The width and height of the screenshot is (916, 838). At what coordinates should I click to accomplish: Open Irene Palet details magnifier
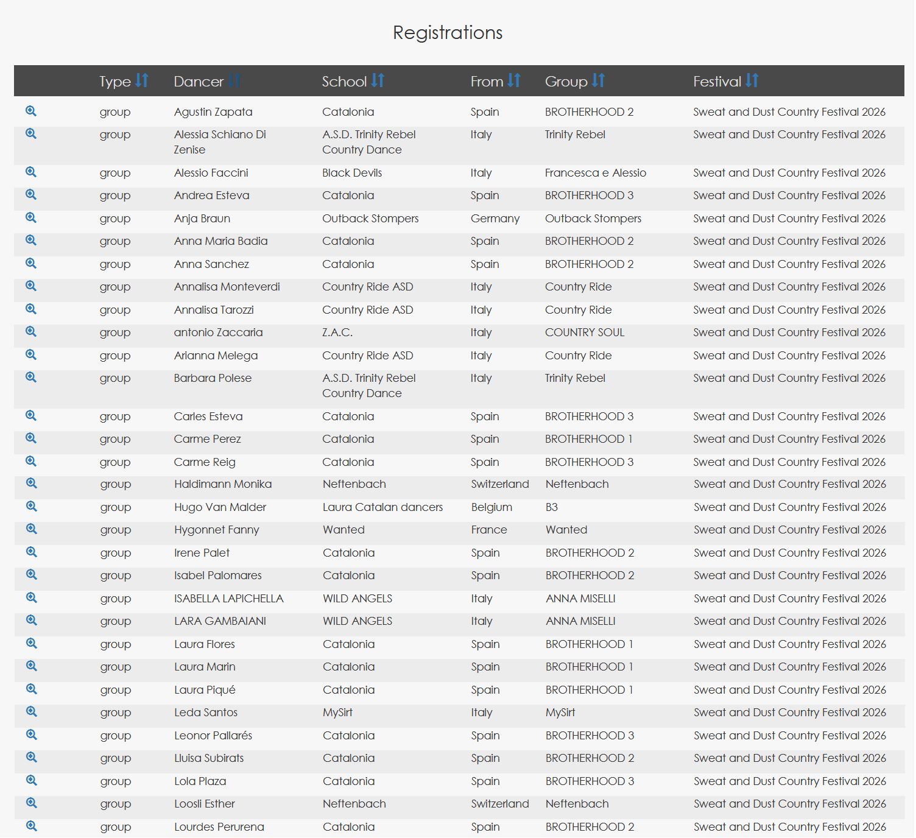pos(32,552)
